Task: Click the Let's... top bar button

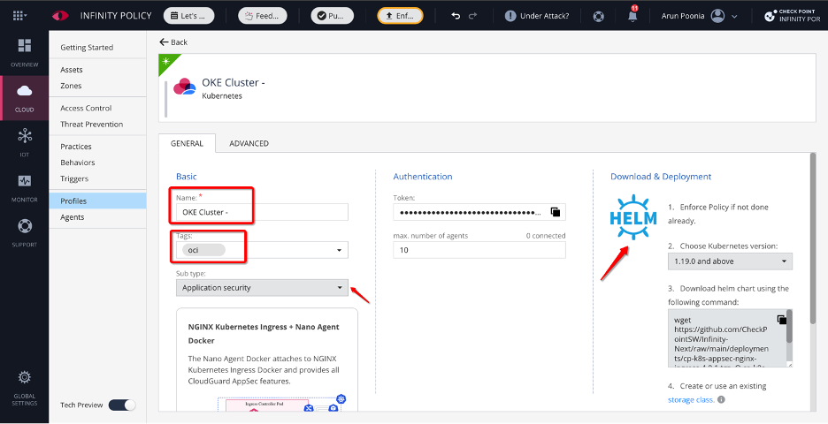Action: tap(189, 16)
